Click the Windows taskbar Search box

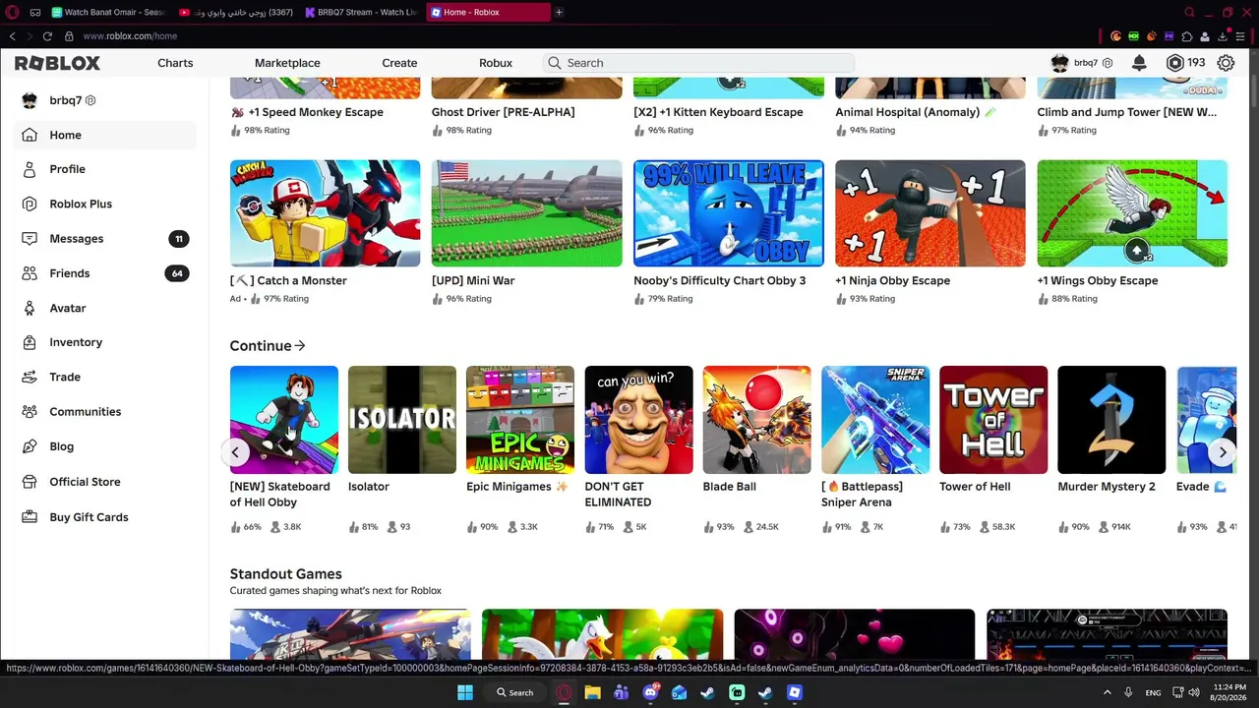point(515,692)
